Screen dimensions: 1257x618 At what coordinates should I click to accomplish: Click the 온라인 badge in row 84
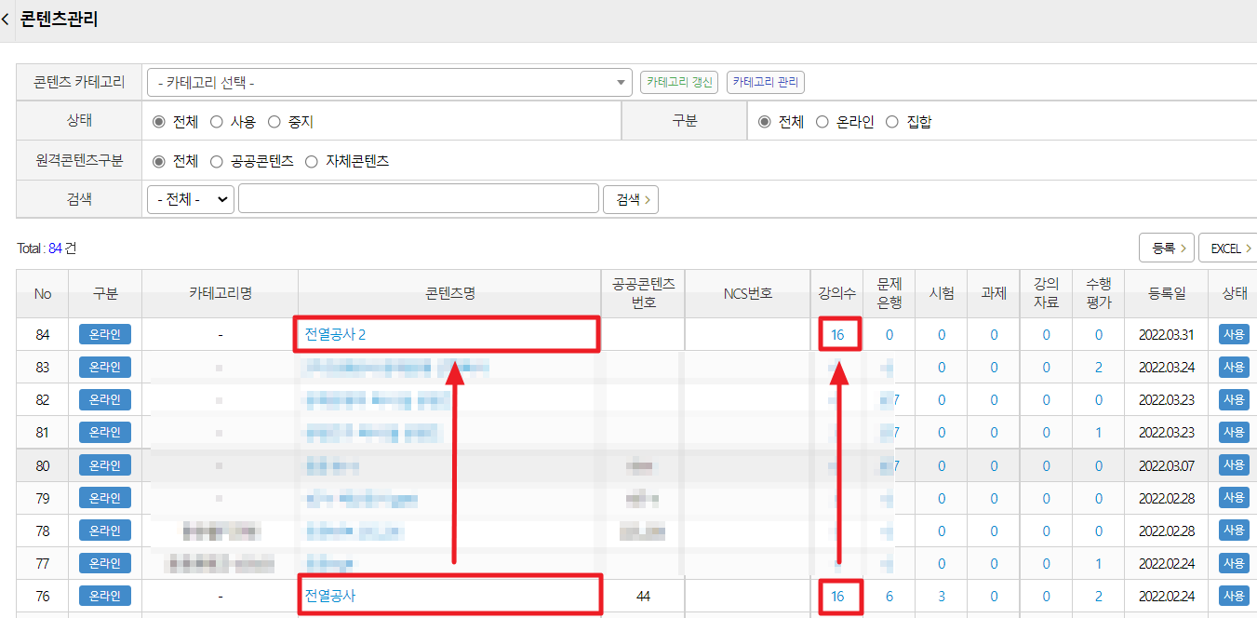point(105,335)
